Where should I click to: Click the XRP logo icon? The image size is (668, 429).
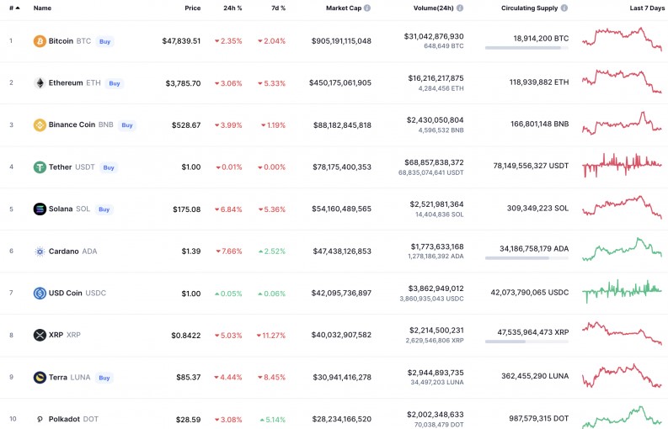[x=40, y=336]
